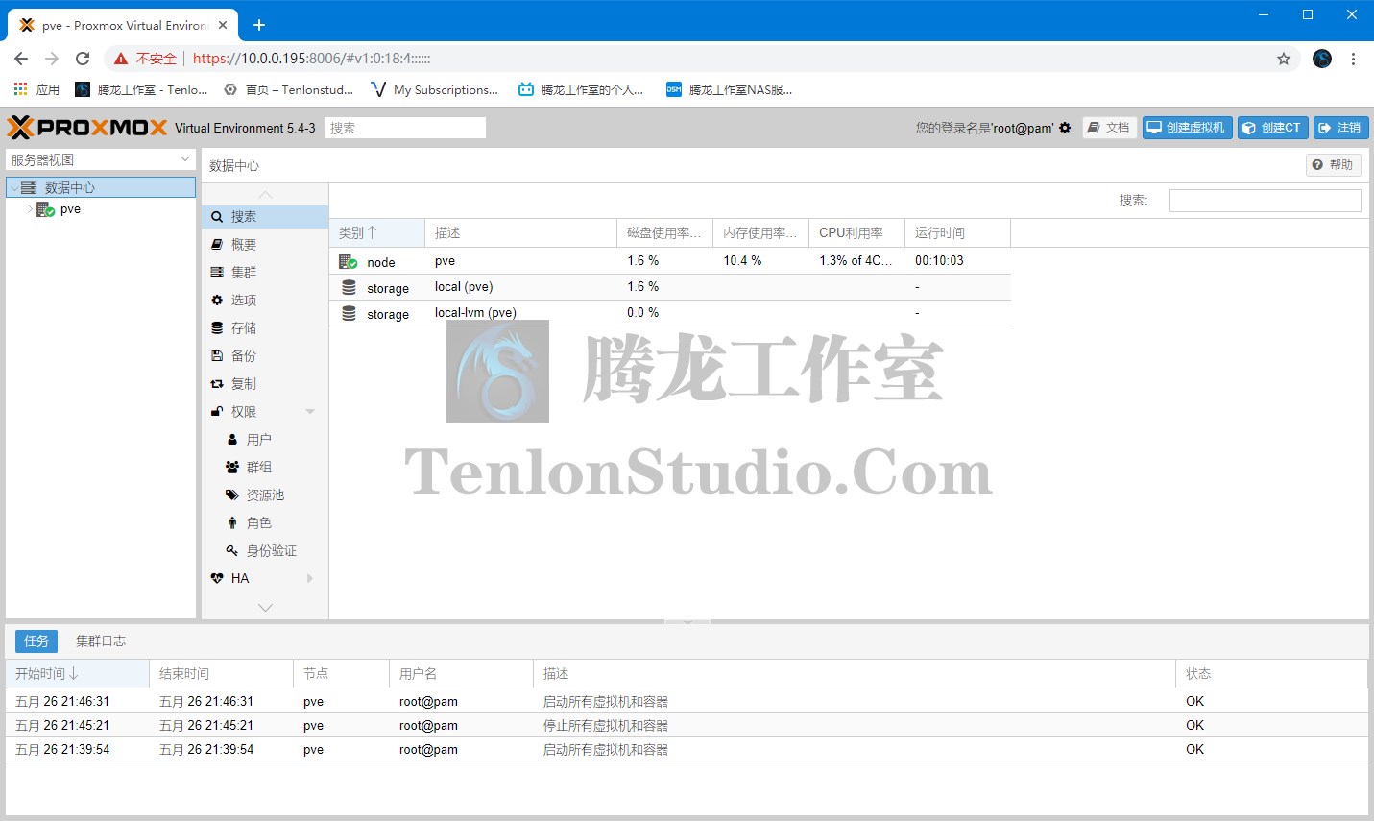Click the group icon beside 群组

click(232, 468)
